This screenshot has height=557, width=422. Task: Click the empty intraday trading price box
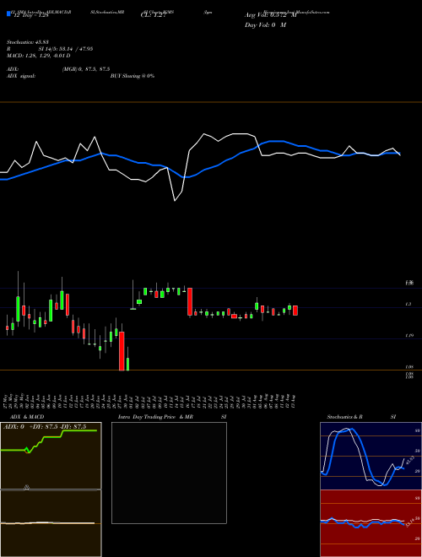[169, 473]
